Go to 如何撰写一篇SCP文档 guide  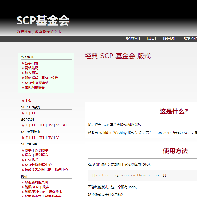click(x=41, y=78)
